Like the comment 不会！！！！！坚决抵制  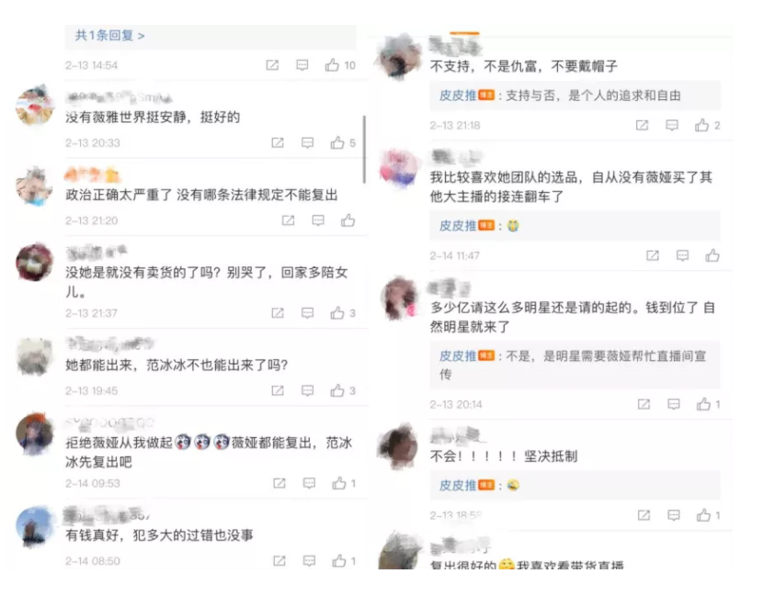click(x=703, y=515)
